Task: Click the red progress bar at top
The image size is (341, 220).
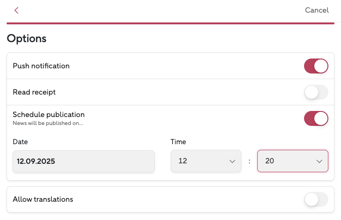Action: (170, 22)
